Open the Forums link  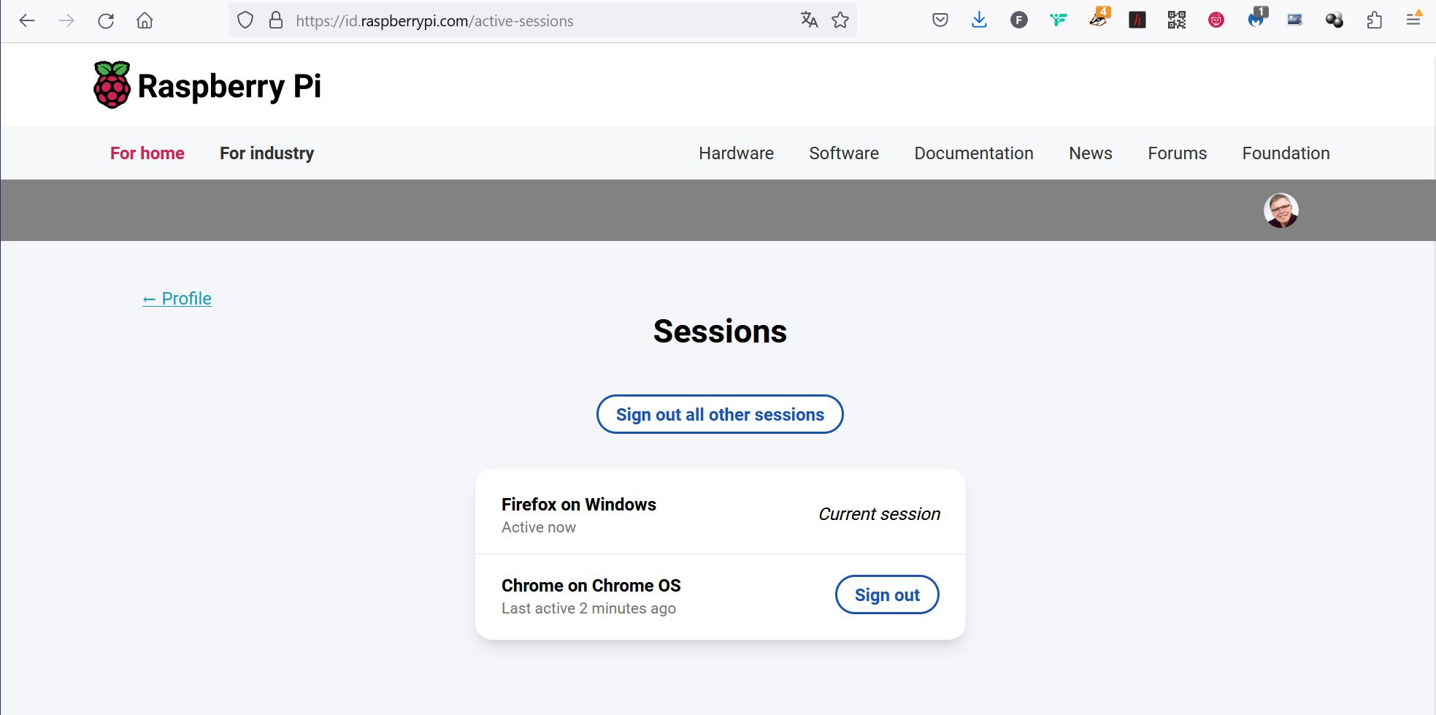[x=1178, y=153]
